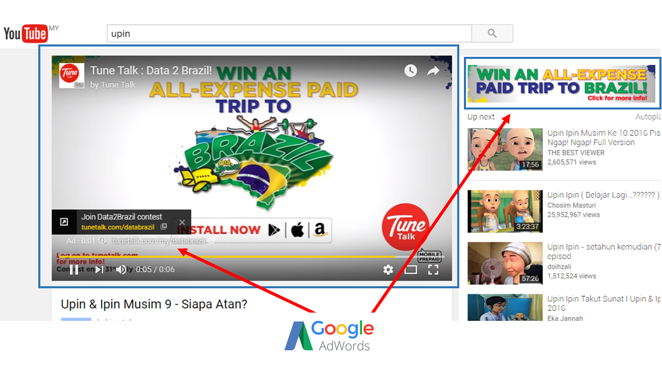Click inside the search field containing 'upin'
Viewport: 662px width, 372px height.
(289, 34)
